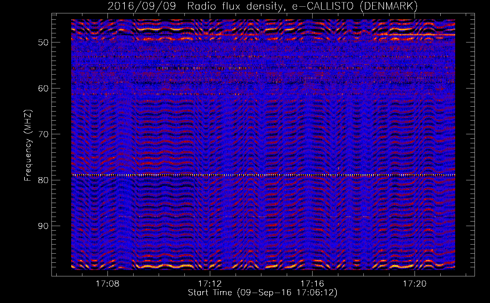Select the 90 frequency tick label
The image size is (490, 303).
(x=43, y=226)
